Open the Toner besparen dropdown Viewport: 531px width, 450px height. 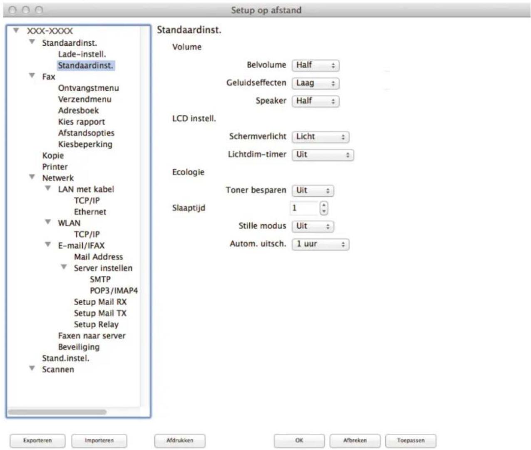[x=313, y=190]
